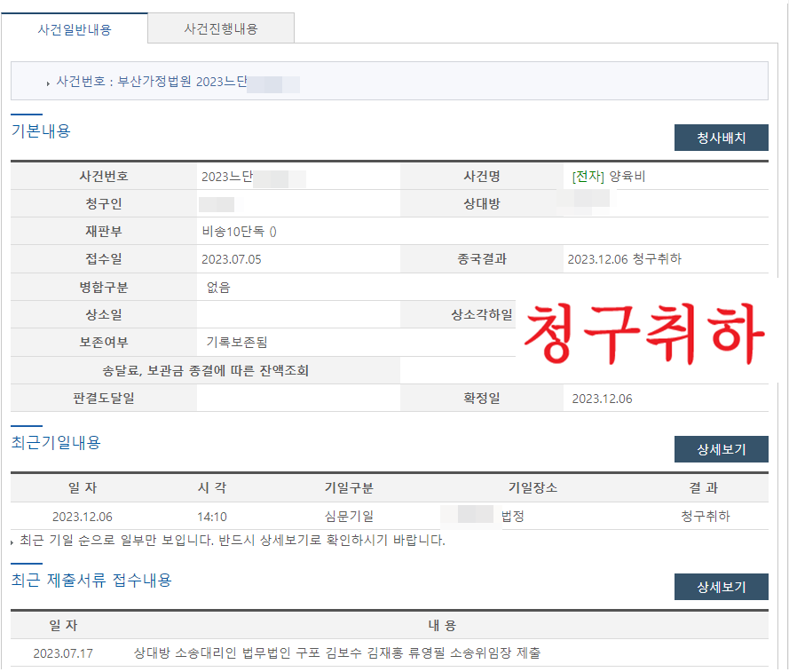Click the 심문기일 entry in the hearing table
Viewport: 789px width, 672px height.
(349, 516)
